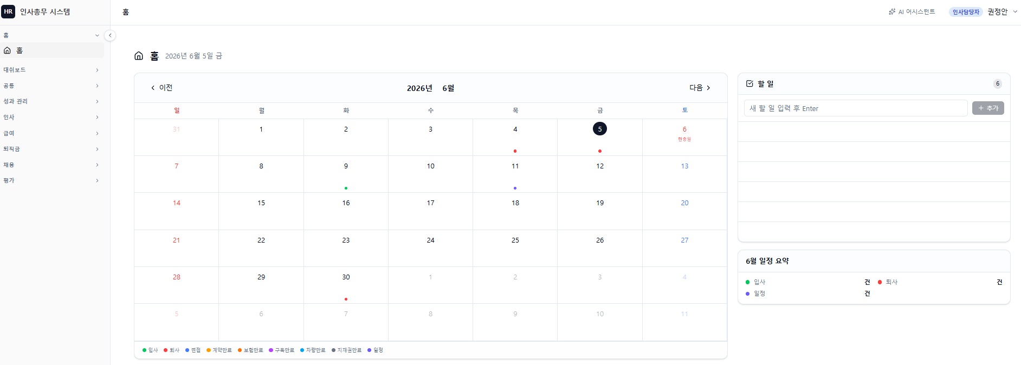Click the AI 어시스턴트 sparkle icon

tap(892, 12)
